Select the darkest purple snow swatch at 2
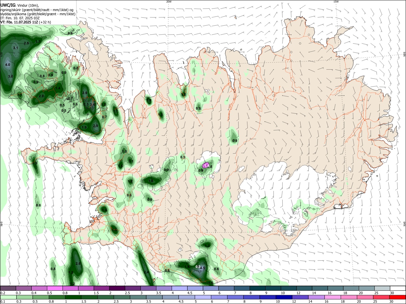406x304 pixels. [x=117, y=288]
